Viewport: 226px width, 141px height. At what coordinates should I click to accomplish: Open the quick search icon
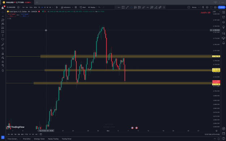[203, 7]
